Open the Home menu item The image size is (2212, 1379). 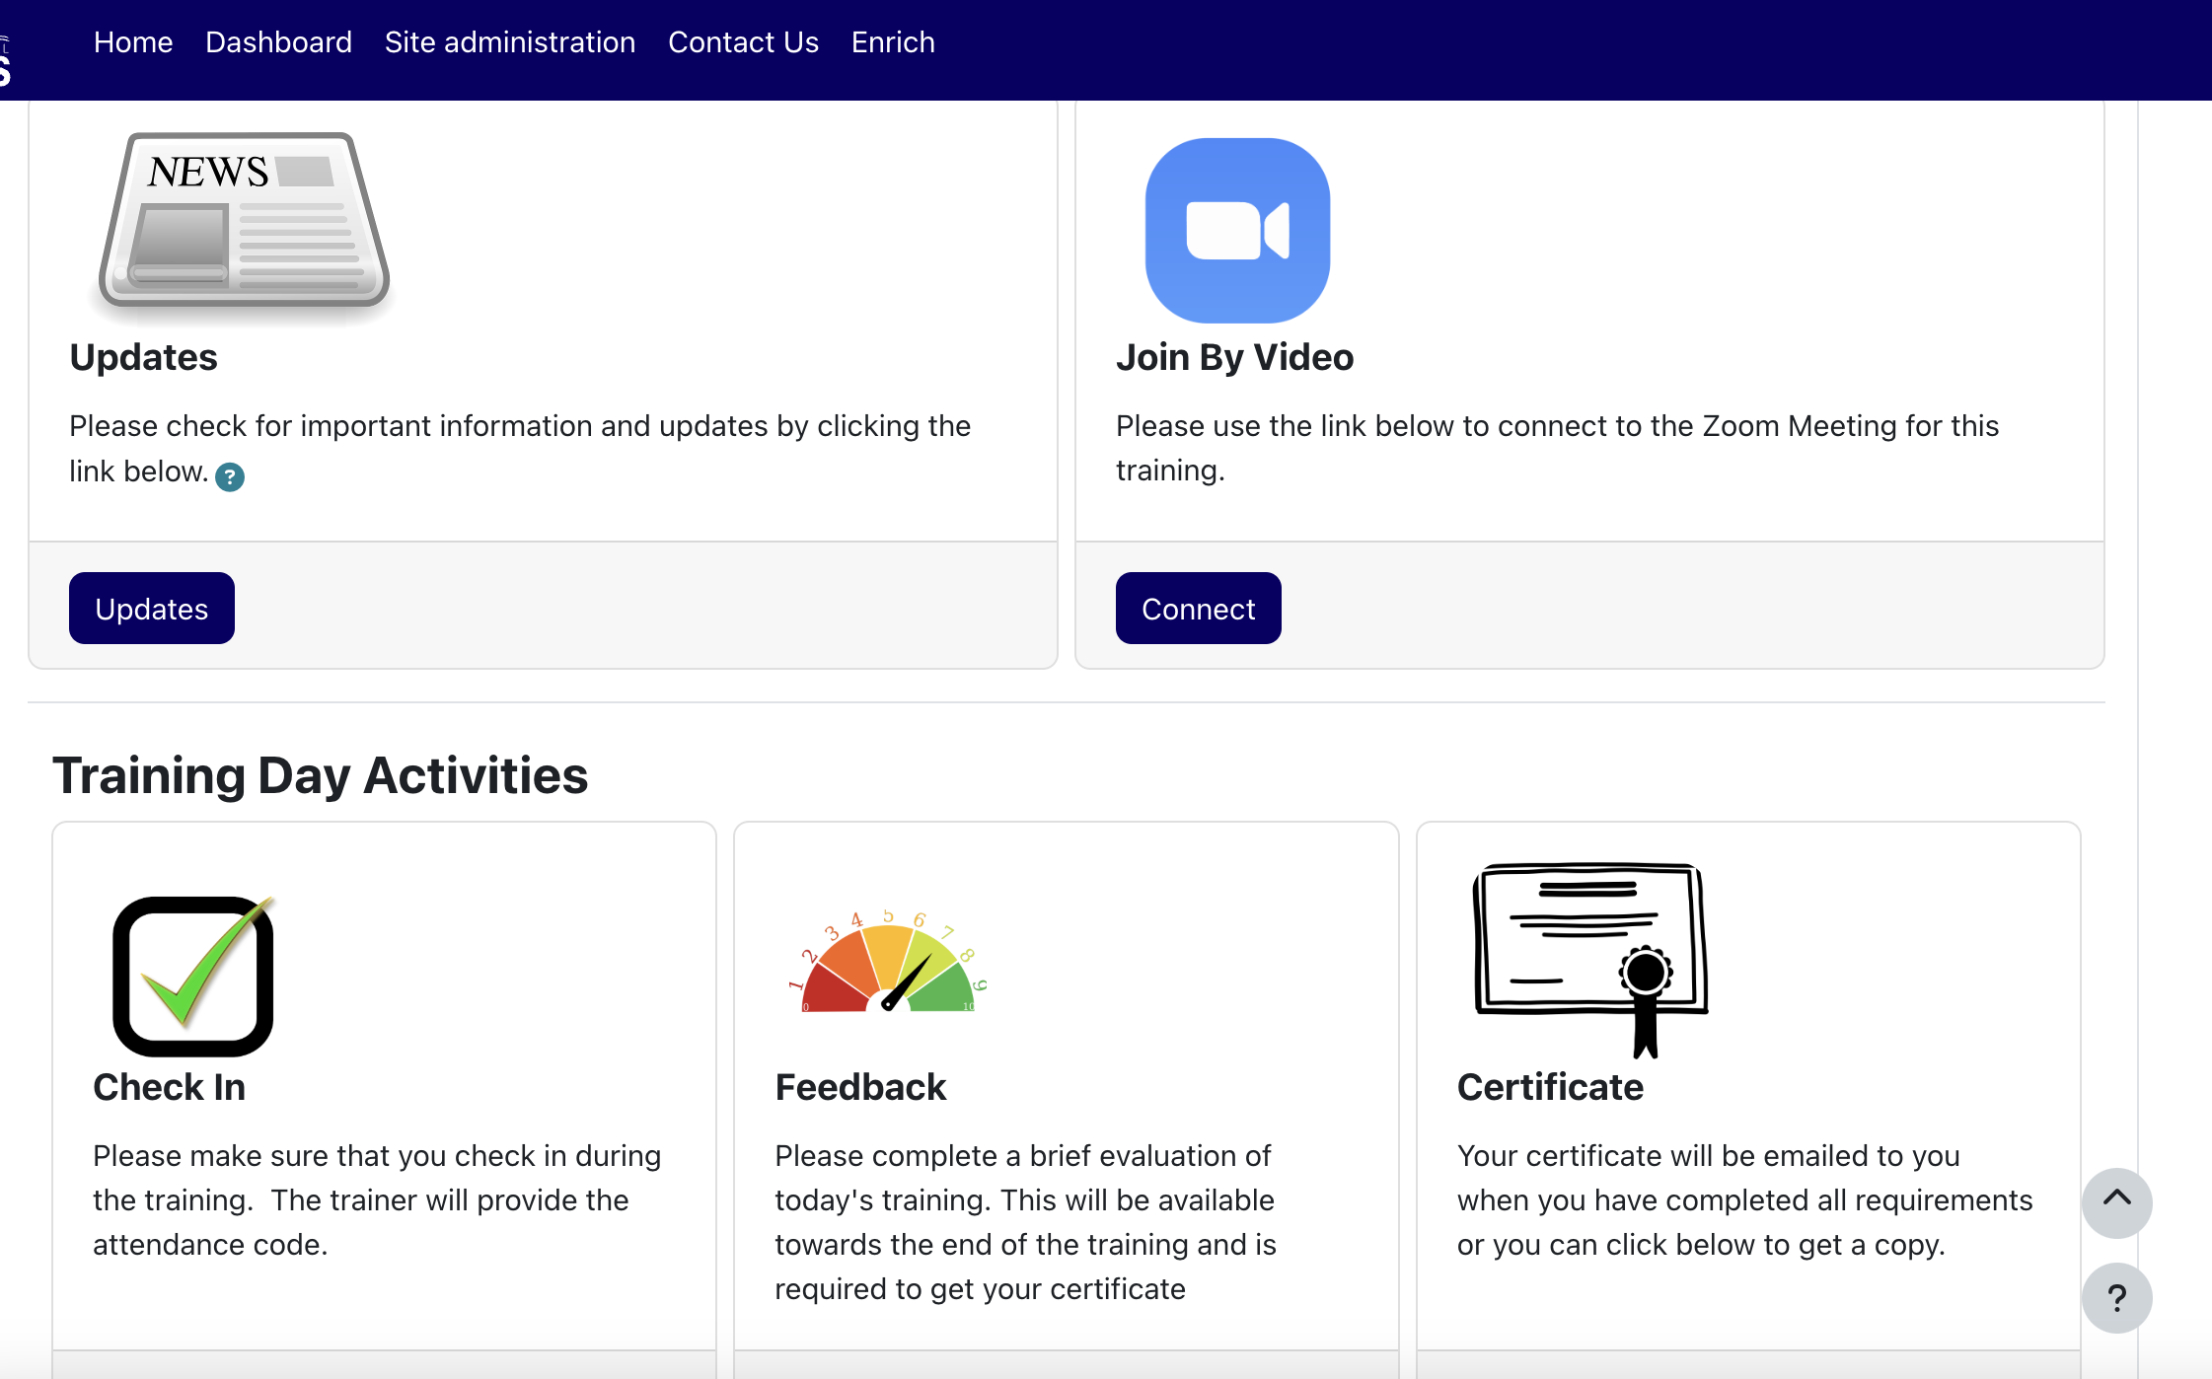pos(133,42)
